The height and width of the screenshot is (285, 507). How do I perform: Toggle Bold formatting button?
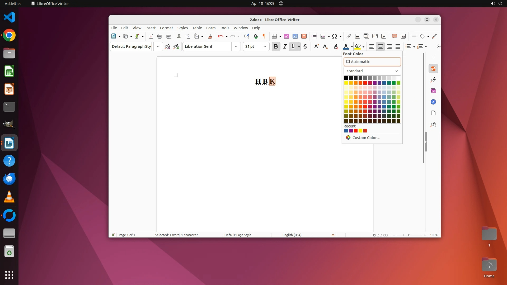(x=276, y=47)
